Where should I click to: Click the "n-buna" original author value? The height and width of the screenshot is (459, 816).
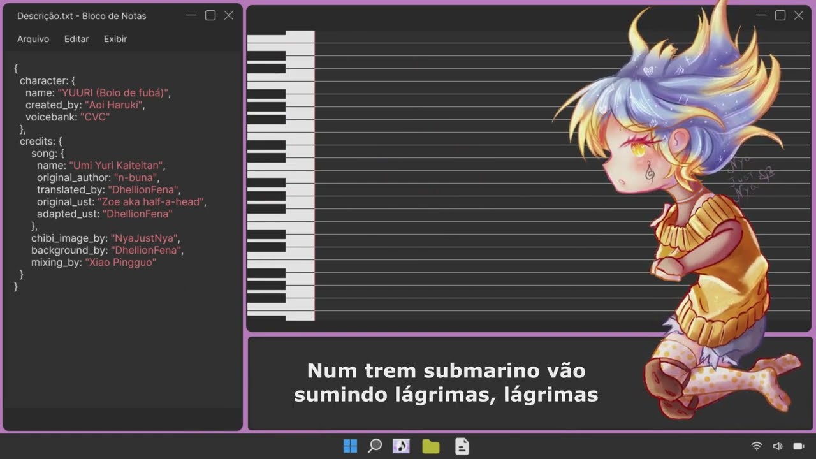coord(135,178)
